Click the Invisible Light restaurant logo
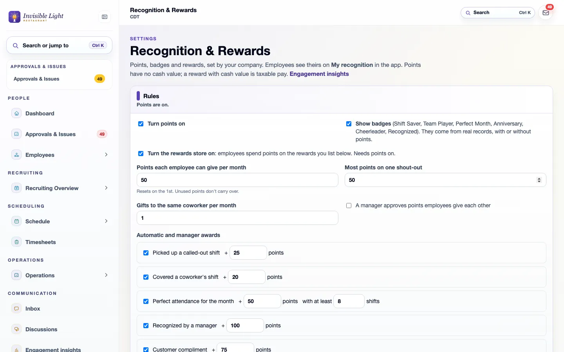The height and width of the screenshot is (352, 564). point(36,16)
